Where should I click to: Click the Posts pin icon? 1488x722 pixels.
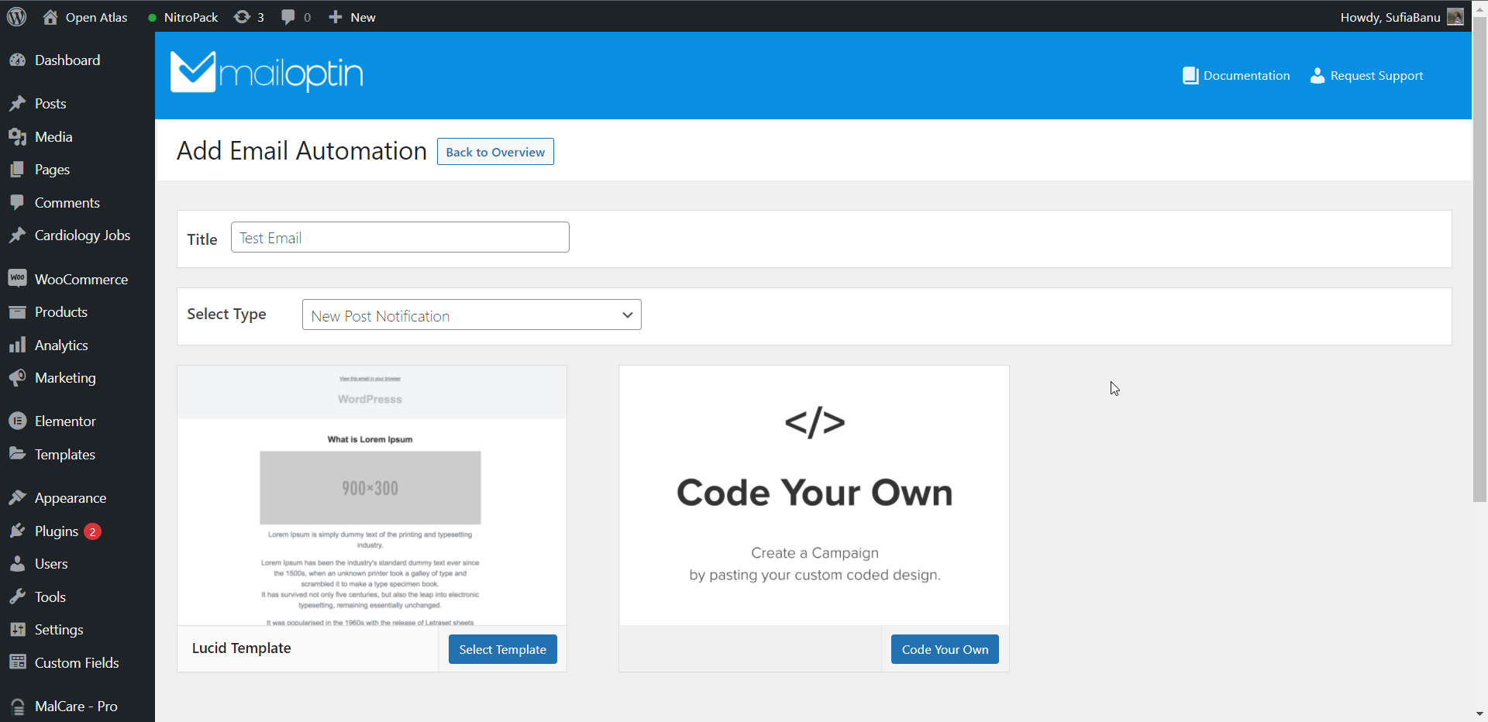[17, 104]
